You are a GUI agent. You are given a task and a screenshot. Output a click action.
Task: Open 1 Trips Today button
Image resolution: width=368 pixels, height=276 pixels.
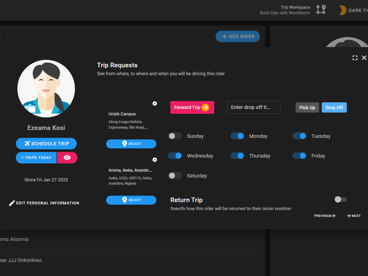pyautogui.click(x=36, y=158)
